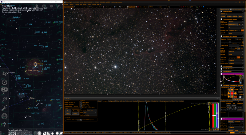Toggle FWHM Filter checkbox

click(x=81, y=104)
